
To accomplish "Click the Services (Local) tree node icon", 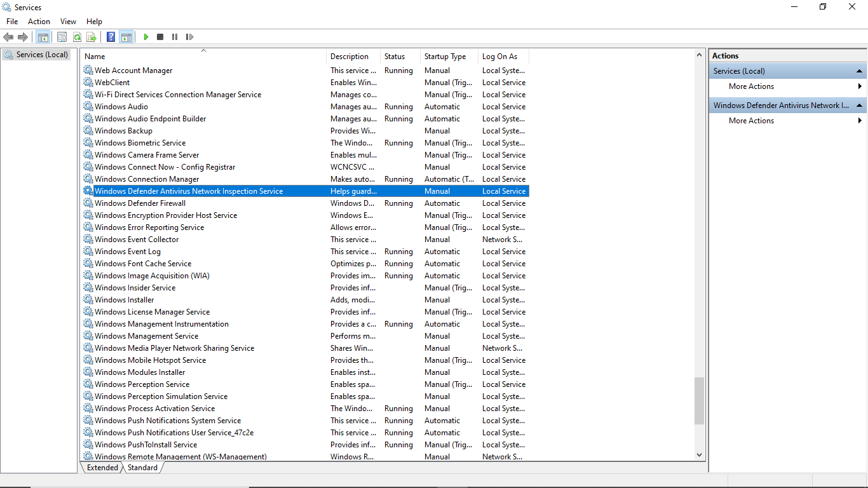I will click(8, 55).
